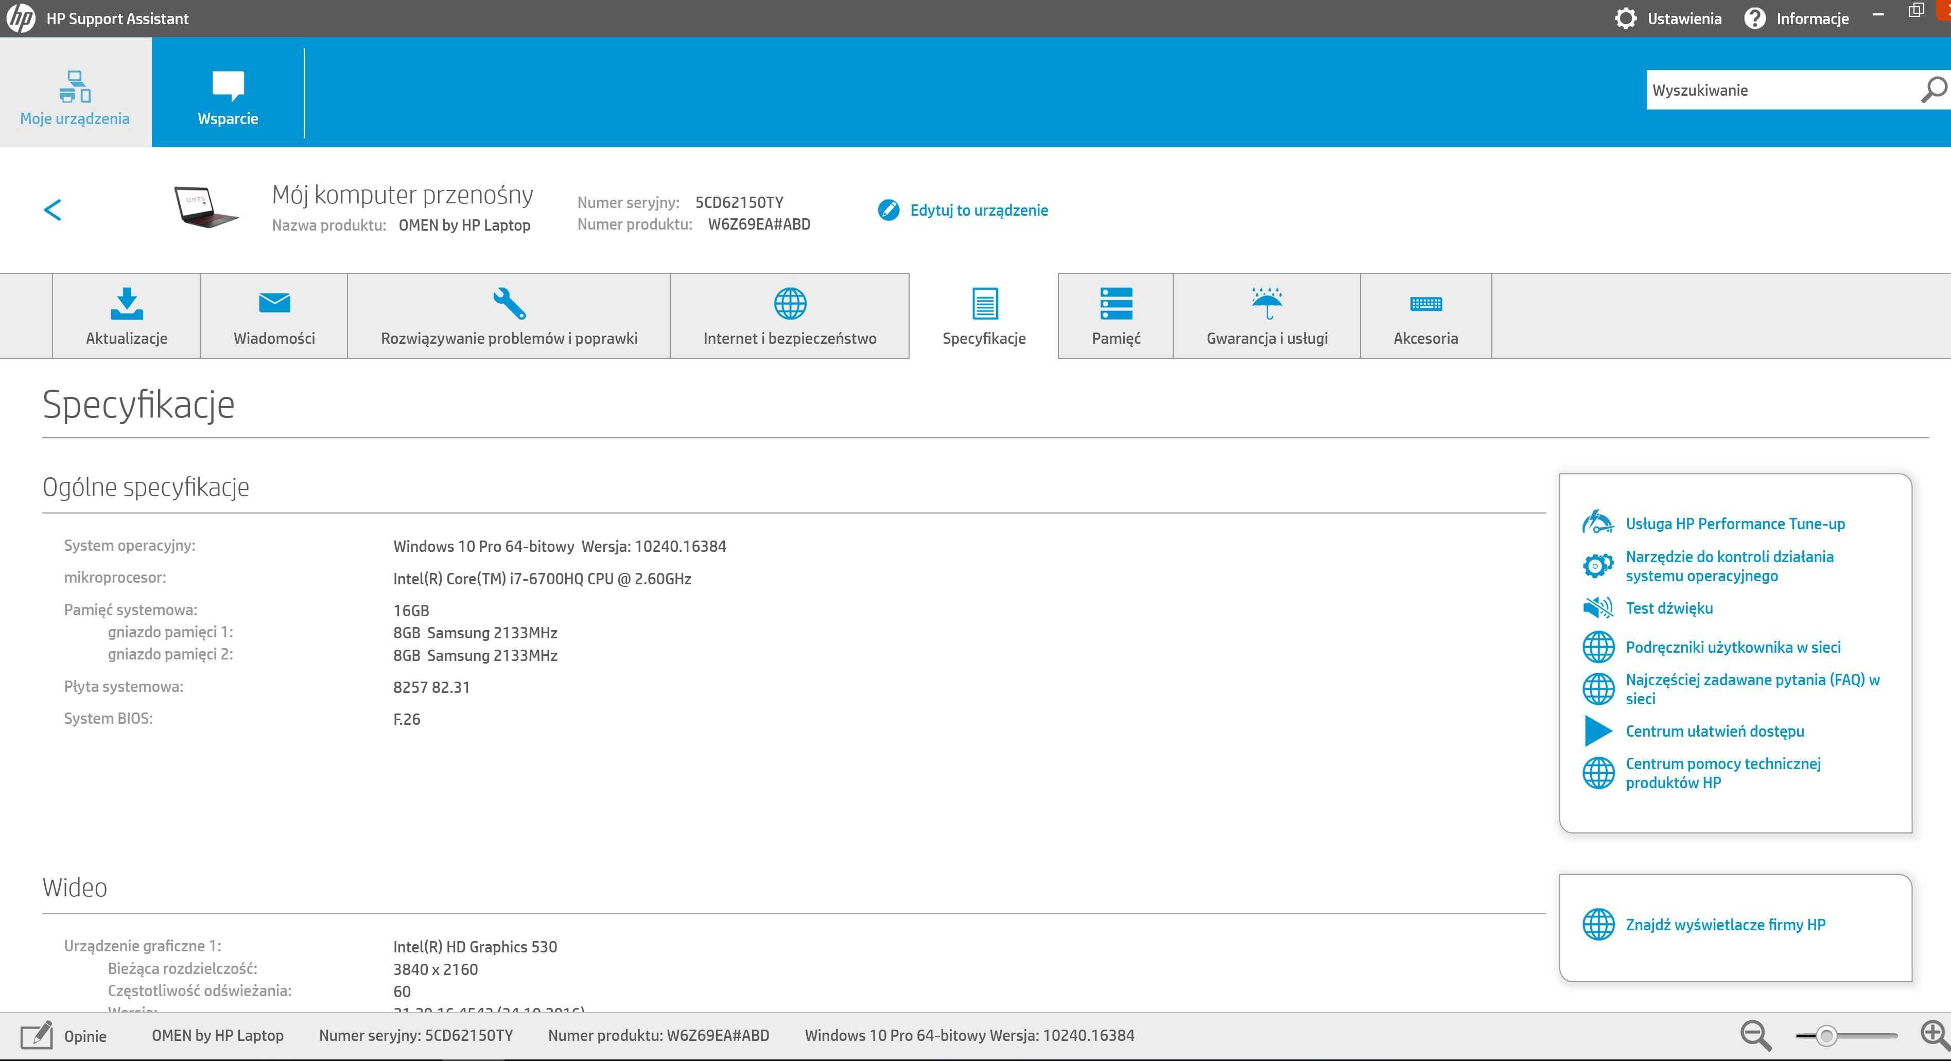Click Informacje label in title bar

(x=1813, y=19)
